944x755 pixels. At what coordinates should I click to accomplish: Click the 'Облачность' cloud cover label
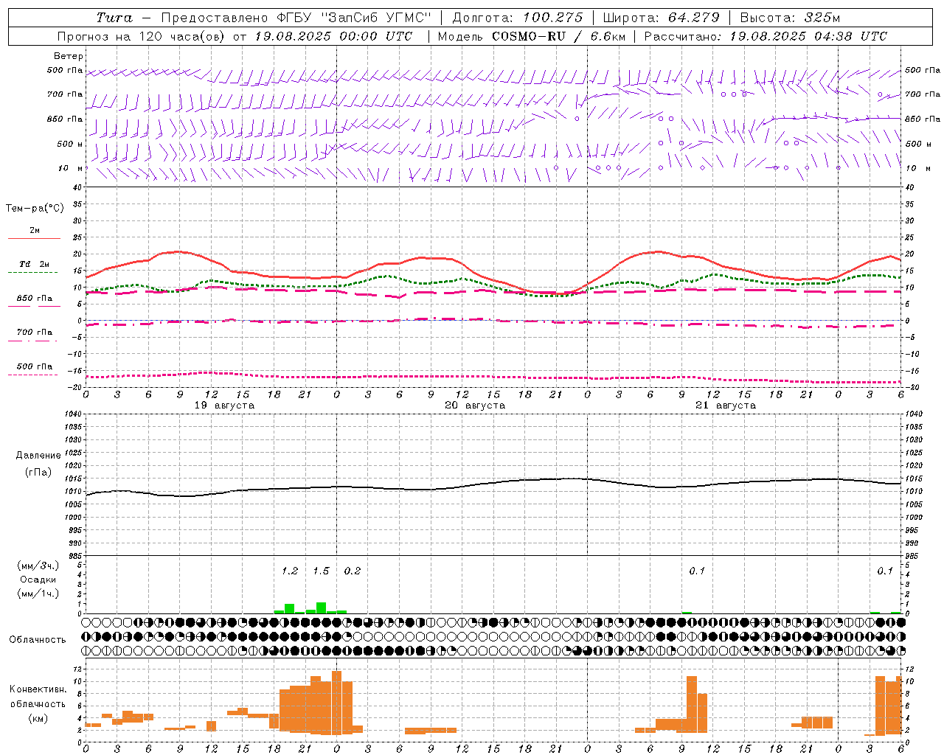point(38,640)
